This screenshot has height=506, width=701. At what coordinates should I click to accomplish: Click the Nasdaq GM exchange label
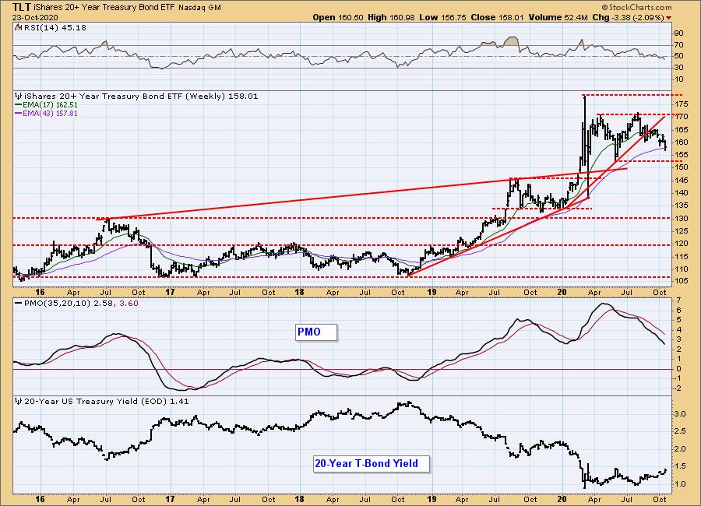coord(199,8)
